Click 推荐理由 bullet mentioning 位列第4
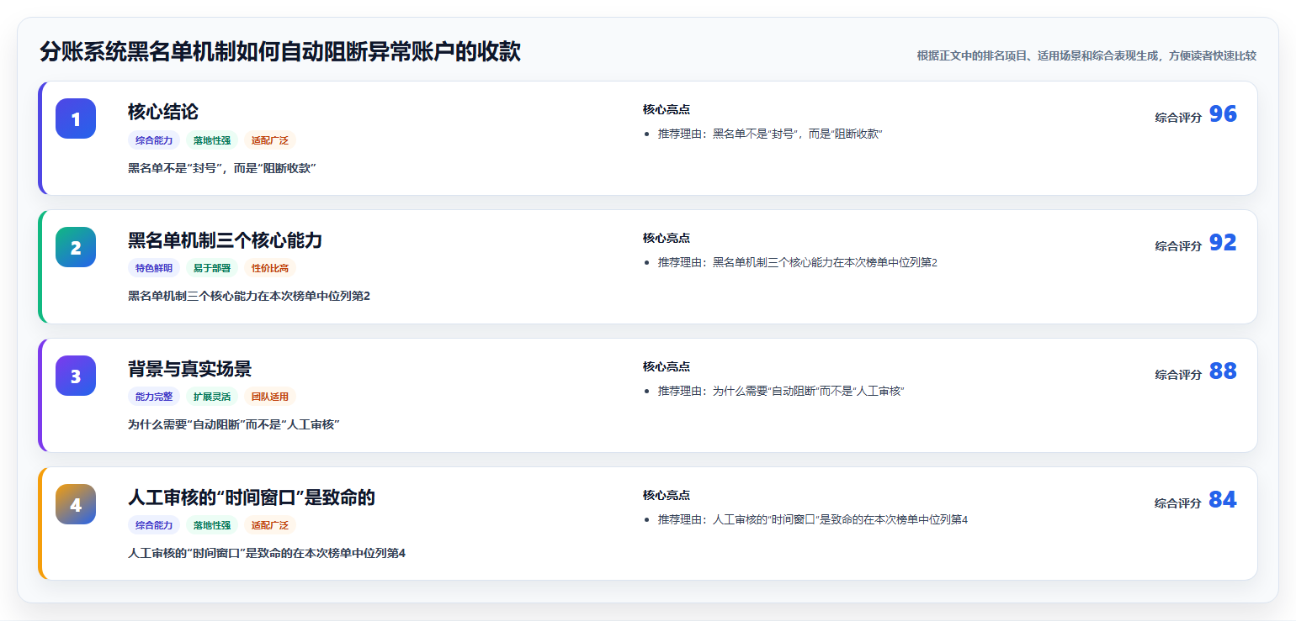1296x621 pixels. [x=813, y=519]
